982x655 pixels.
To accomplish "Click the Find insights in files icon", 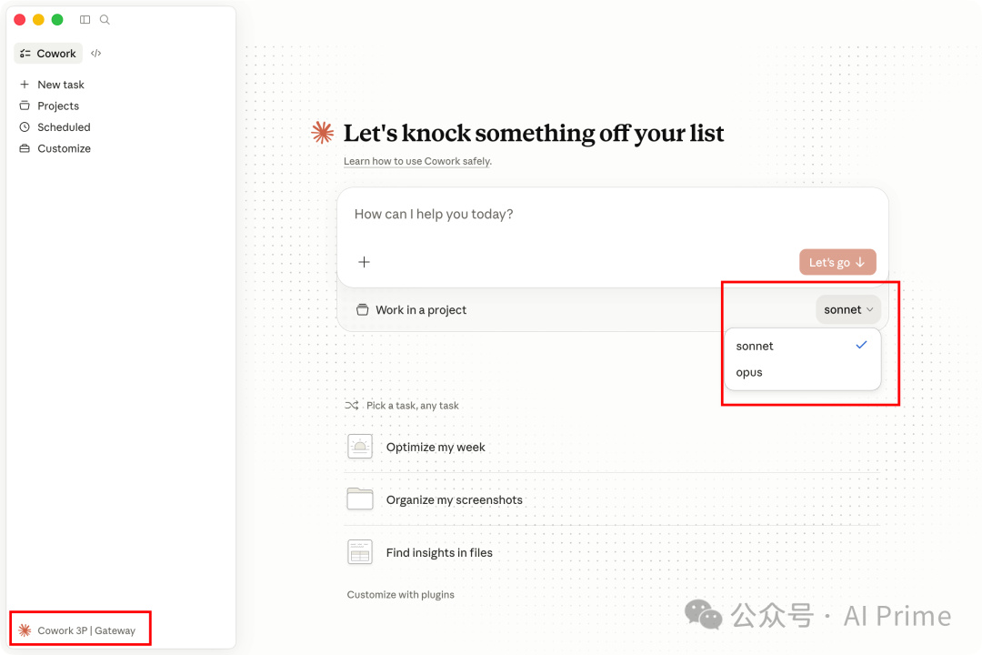I will pos(360,552).
